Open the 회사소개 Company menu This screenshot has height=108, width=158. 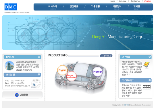pyautogui.click(x=53, y=7)
